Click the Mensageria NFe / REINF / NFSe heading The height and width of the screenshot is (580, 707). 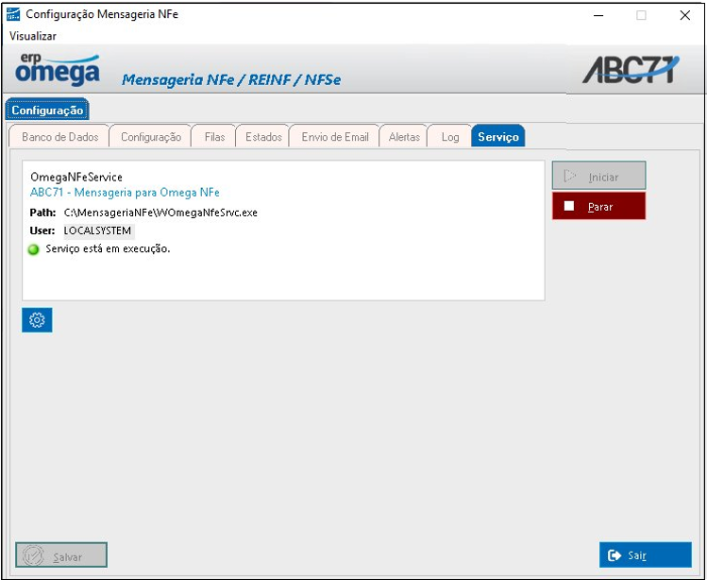coord(231,80)
